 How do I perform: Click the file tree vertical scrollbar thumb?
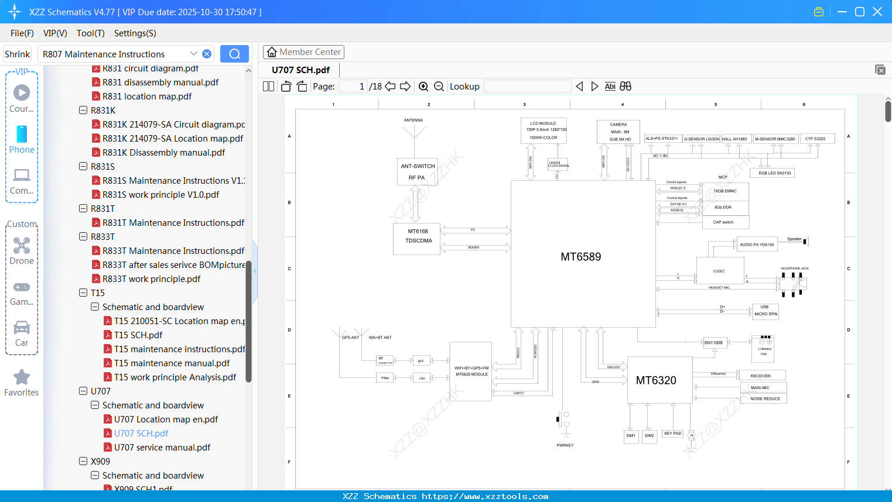click(248, 322)
